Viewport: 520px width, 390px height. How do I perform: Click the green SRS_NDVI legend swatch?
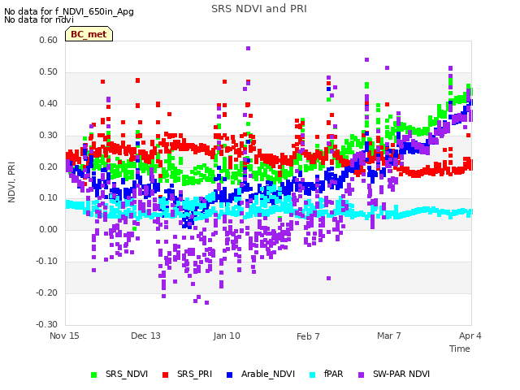coord(94,375)
